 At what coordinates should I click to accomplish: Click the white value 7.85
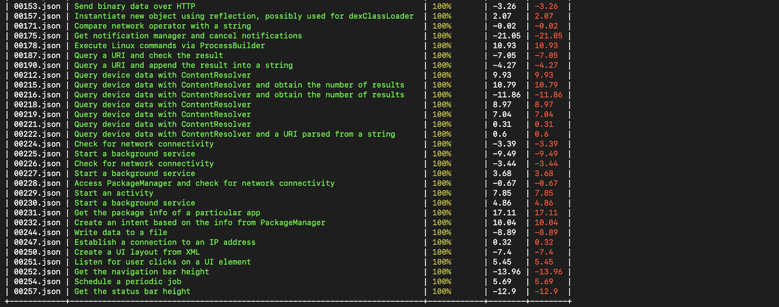pos(502,193)
